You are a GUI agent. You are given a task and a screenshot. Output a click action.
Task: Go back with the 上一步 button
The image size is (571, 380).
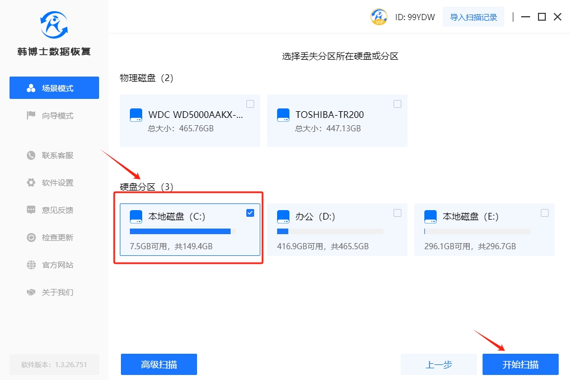[439, 364]
